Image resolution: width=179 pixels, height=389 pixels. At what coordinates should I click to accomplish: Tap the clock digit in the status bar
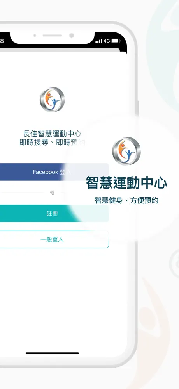(2, 41)
